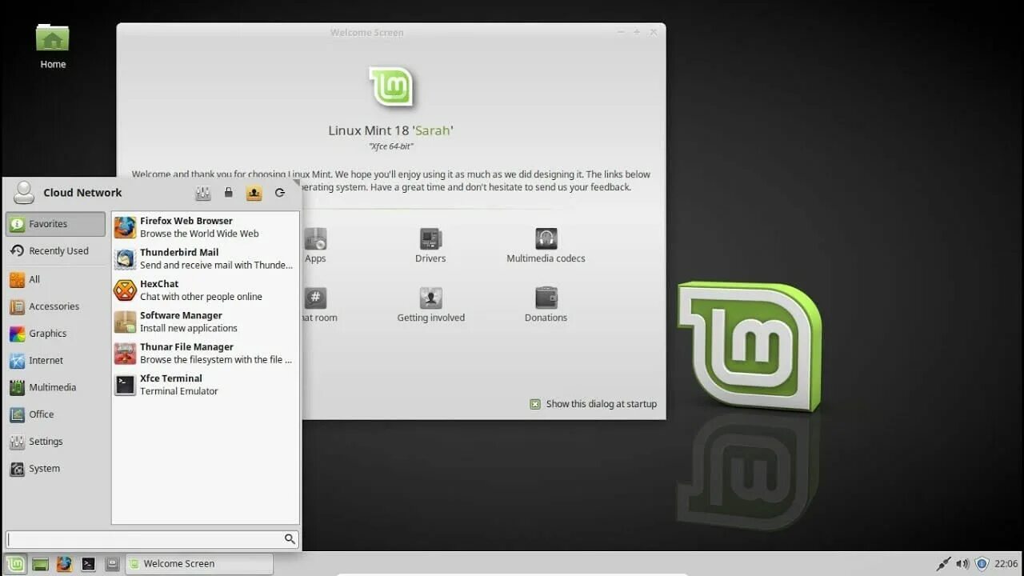Viewport: 1024px width, 576px height.
Task: Launch Firefox from the bottom panel
Action: [x=64, y=564]
